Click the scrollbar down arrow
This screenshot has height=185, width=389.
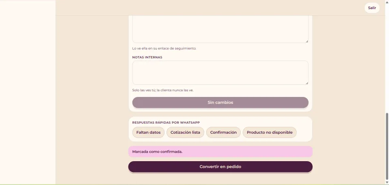click(387, 183)
